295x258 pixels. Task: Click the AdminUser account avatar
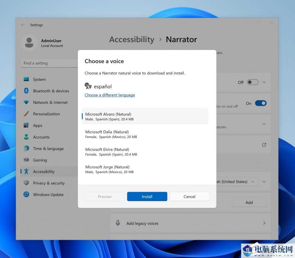[x=29, y=42]
